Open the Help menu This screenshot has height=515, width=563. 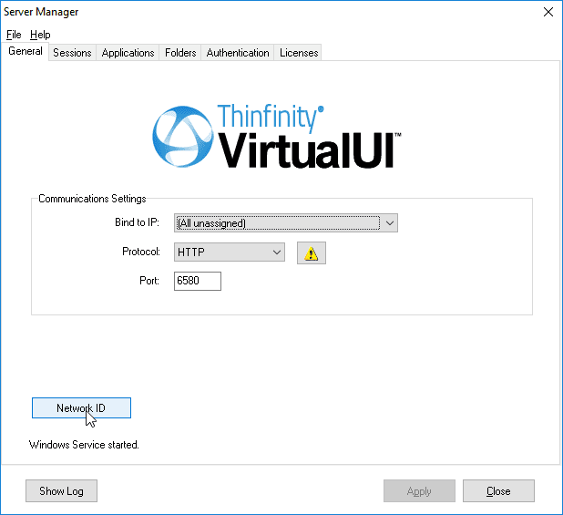point(40,35)
